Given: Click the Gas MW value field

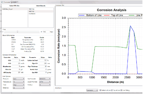Looking at the screenshot, I should [43, 73].
